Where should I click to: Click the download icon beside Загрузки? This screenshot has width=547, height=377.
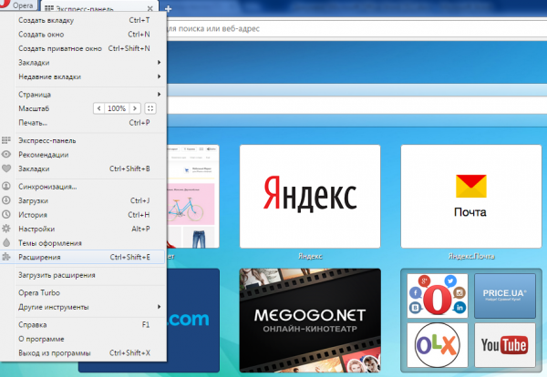(x=6, y=200)
